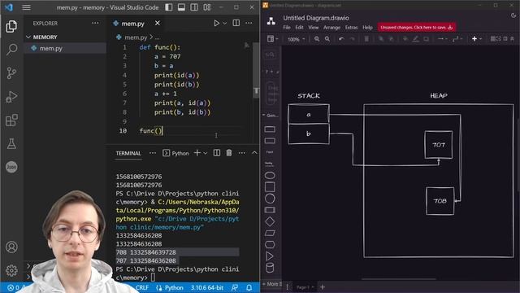Open editor More Actions ellipsis
Image resolution: width=520 pixels, height=293 pixels.
249,23
